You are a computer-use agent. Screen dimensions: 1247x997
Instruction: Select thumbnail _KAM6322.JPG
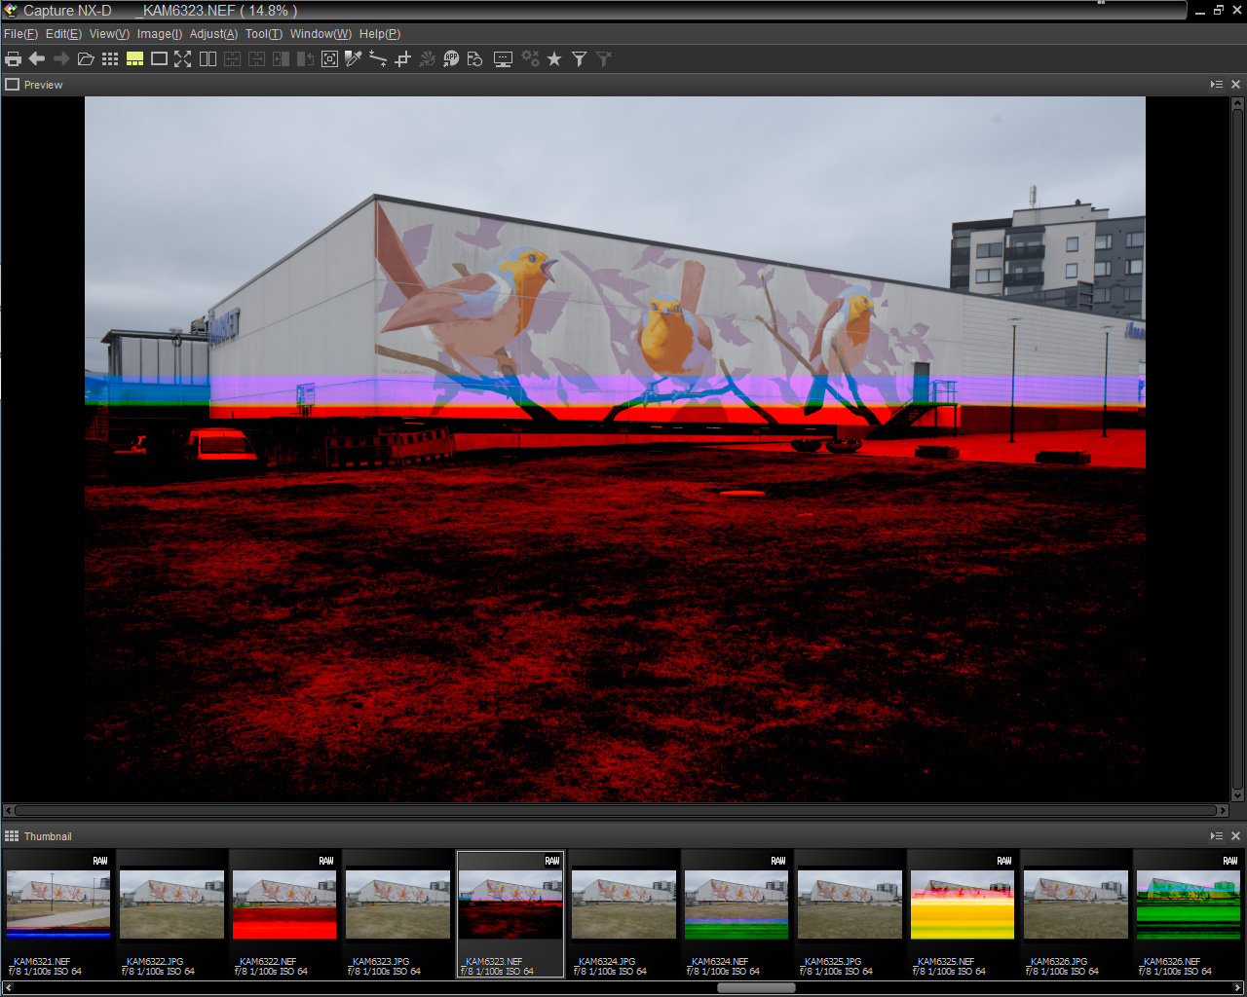[171, 913]
